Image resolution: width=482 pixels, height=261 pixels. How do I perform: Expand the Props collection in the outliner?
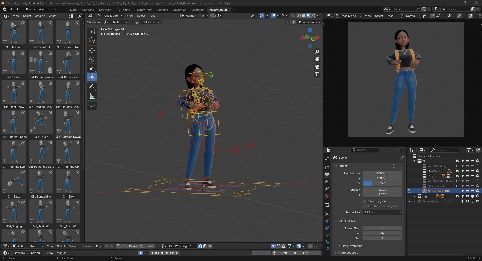pyautogui.click(x=419, y=176)
